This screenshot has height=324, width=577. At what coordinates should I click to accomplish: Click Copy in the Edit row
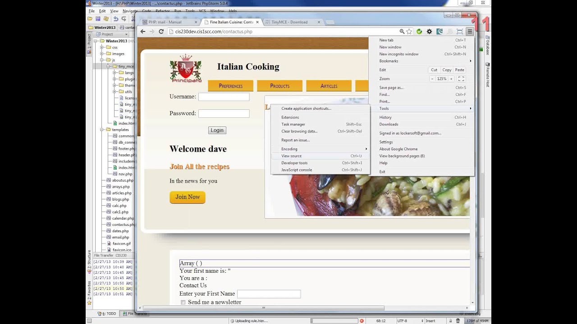[447, 70]
